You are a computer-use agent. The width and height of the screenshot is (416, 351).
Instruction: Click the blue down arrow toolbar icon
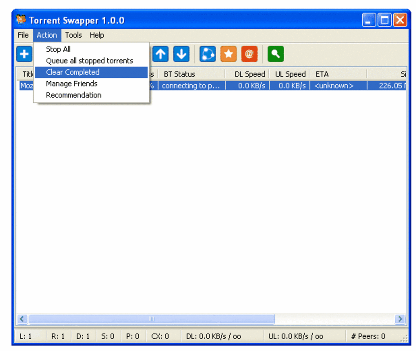[181, 54]
